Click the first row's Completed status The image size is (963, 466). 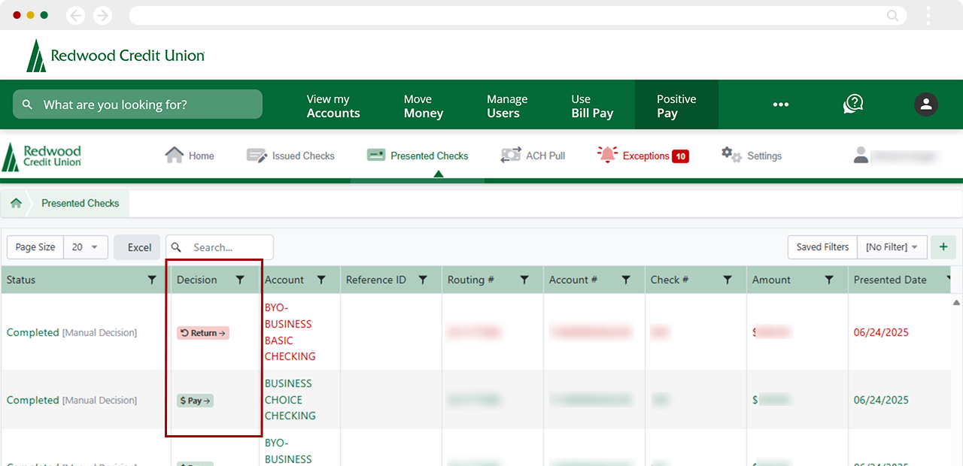[33, 332]
